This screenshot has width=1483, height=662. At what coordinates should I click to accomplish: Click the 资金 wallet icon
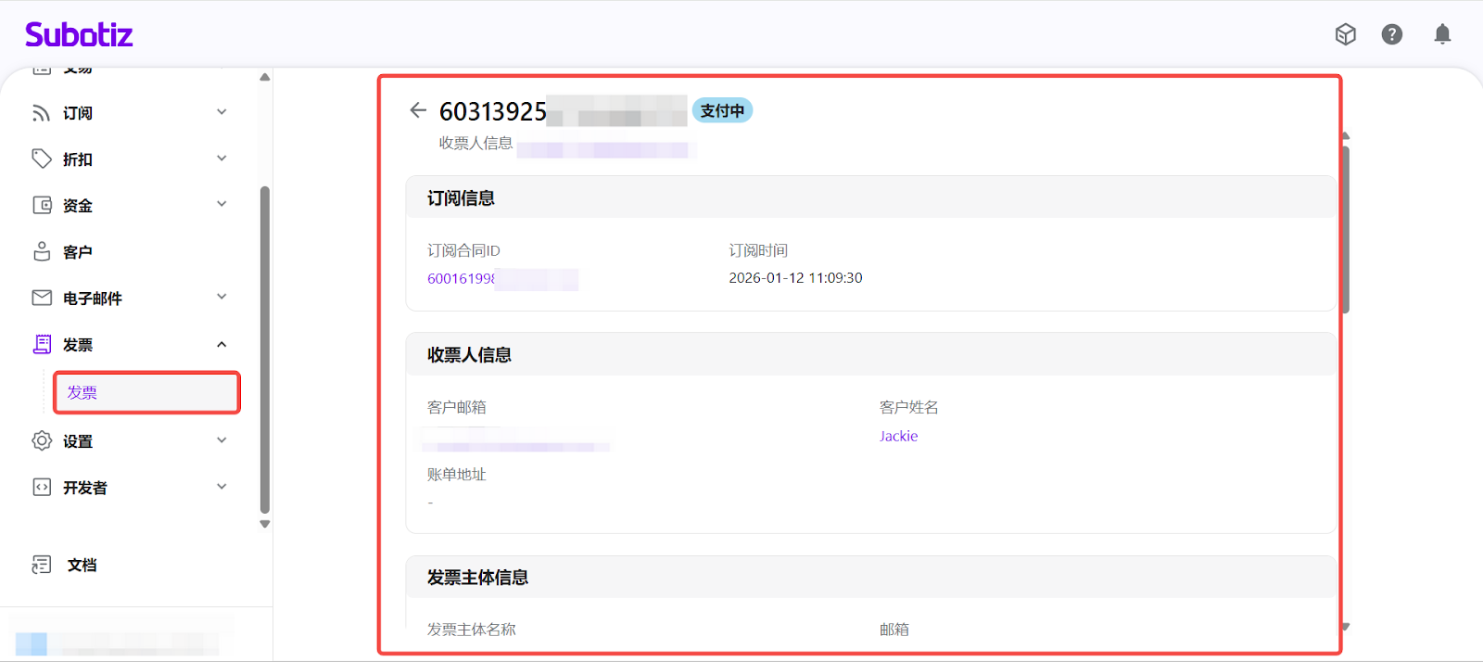point(42,205)
